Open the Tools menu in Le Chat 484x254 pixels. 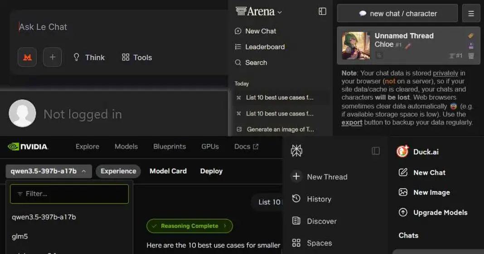(x=137, y=58)
